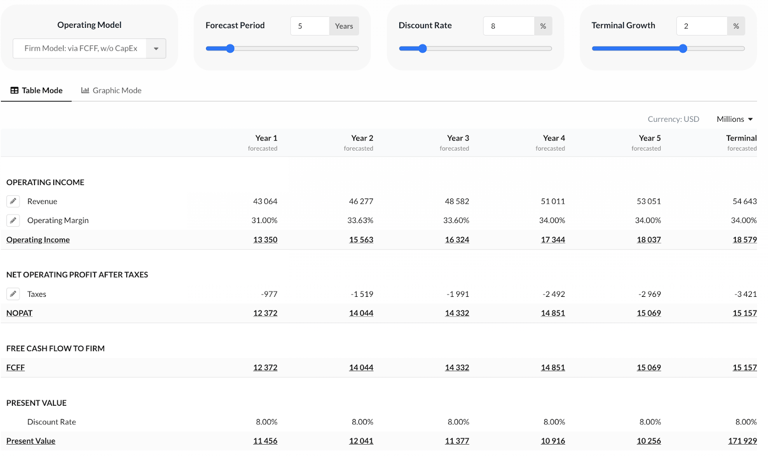This screenshot has width=768, height=458.
Task: Click the Terminal Growth percent input box
Action: 701,26
